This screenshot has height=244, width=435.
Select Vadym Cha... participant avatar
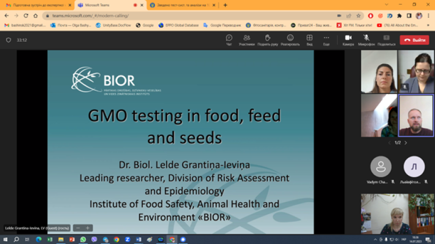pos(381,167)
